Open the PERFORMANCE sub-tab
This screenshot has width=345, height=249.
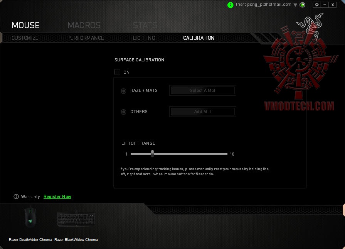86,38
